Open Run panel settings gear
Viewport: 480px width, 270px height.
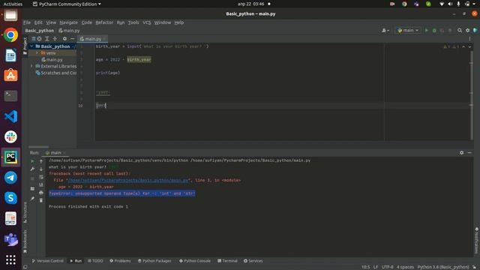tap(462, 152)
